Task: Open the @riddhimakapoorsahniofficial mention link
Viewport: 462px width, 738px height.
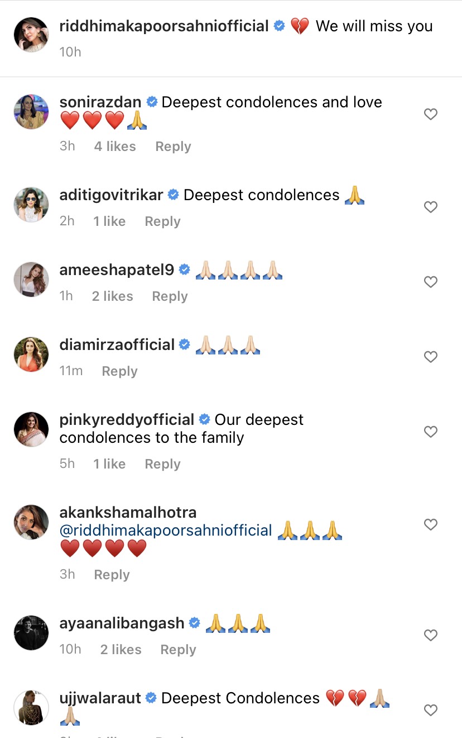Action: (x=166, y=531)
